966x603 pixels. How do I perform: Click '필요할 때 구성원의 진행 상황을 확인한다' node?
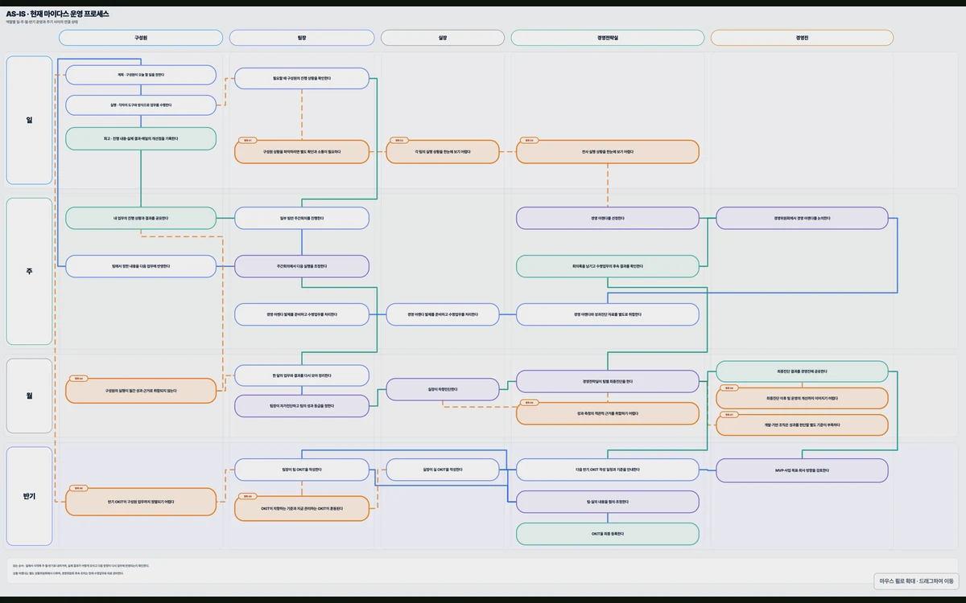[302, 78]
